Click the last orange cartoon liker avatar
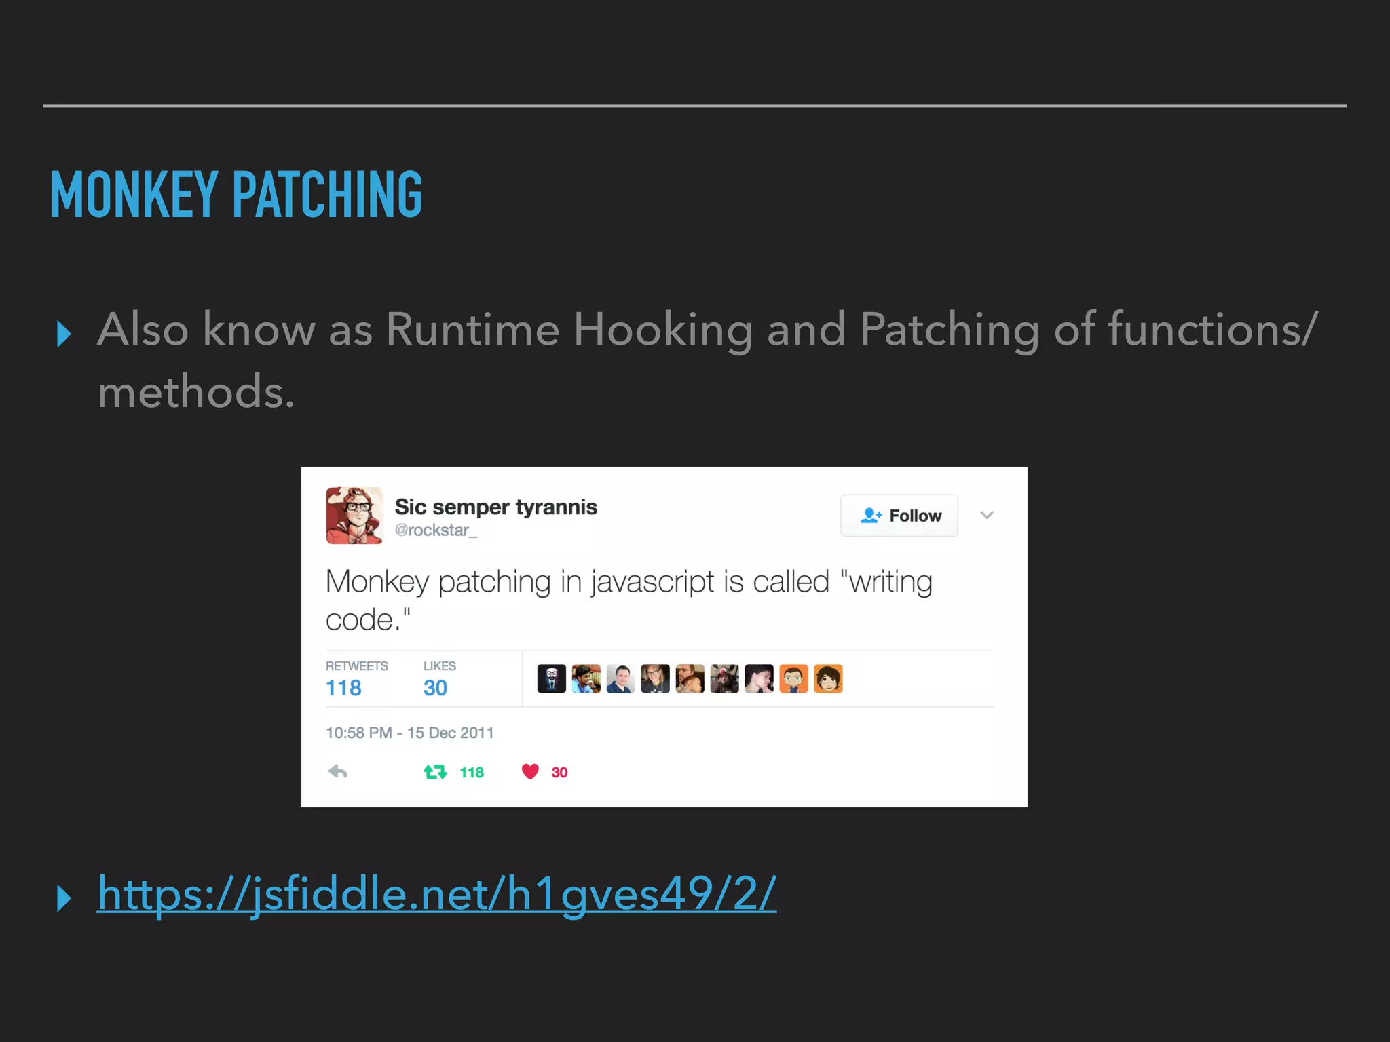The height and width of the screenshot is (1042, 1390). (x=828, y=678)
